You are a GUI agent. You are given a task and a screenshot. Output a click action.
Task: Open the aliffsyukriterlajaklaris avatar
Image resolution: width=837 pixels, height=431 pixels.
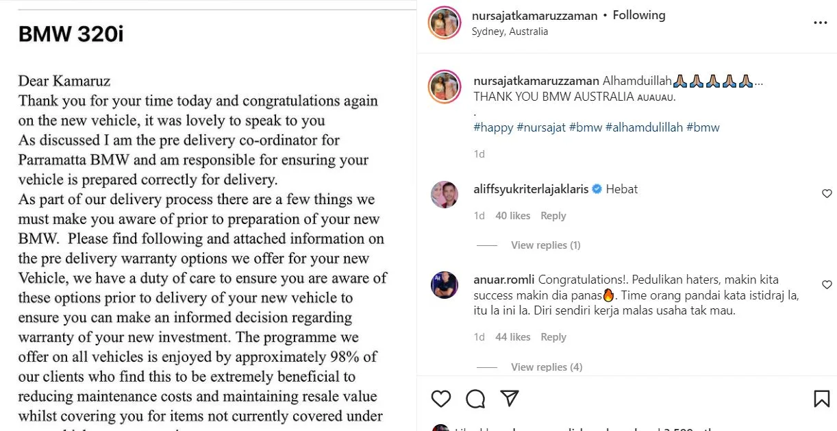point(444,195)
